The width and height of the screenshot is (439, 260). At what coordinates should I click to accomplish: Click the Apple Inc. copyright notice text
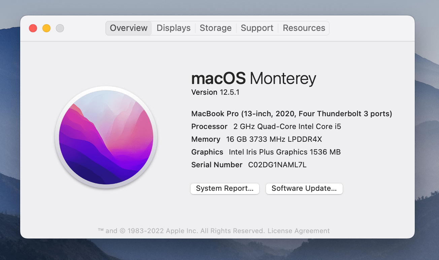181,231
